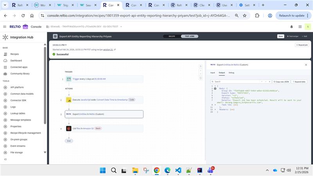The image size is (313, 176).
Task: Switch to the Debug tab
Action: tap(231, 73)
